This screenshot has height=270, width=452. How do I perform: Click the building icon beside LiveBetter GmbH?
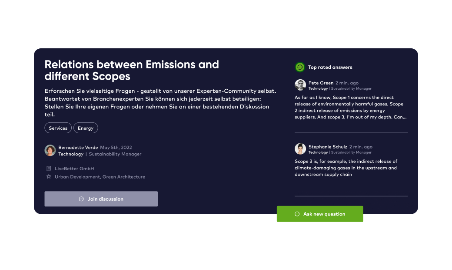tap(49, 169)
